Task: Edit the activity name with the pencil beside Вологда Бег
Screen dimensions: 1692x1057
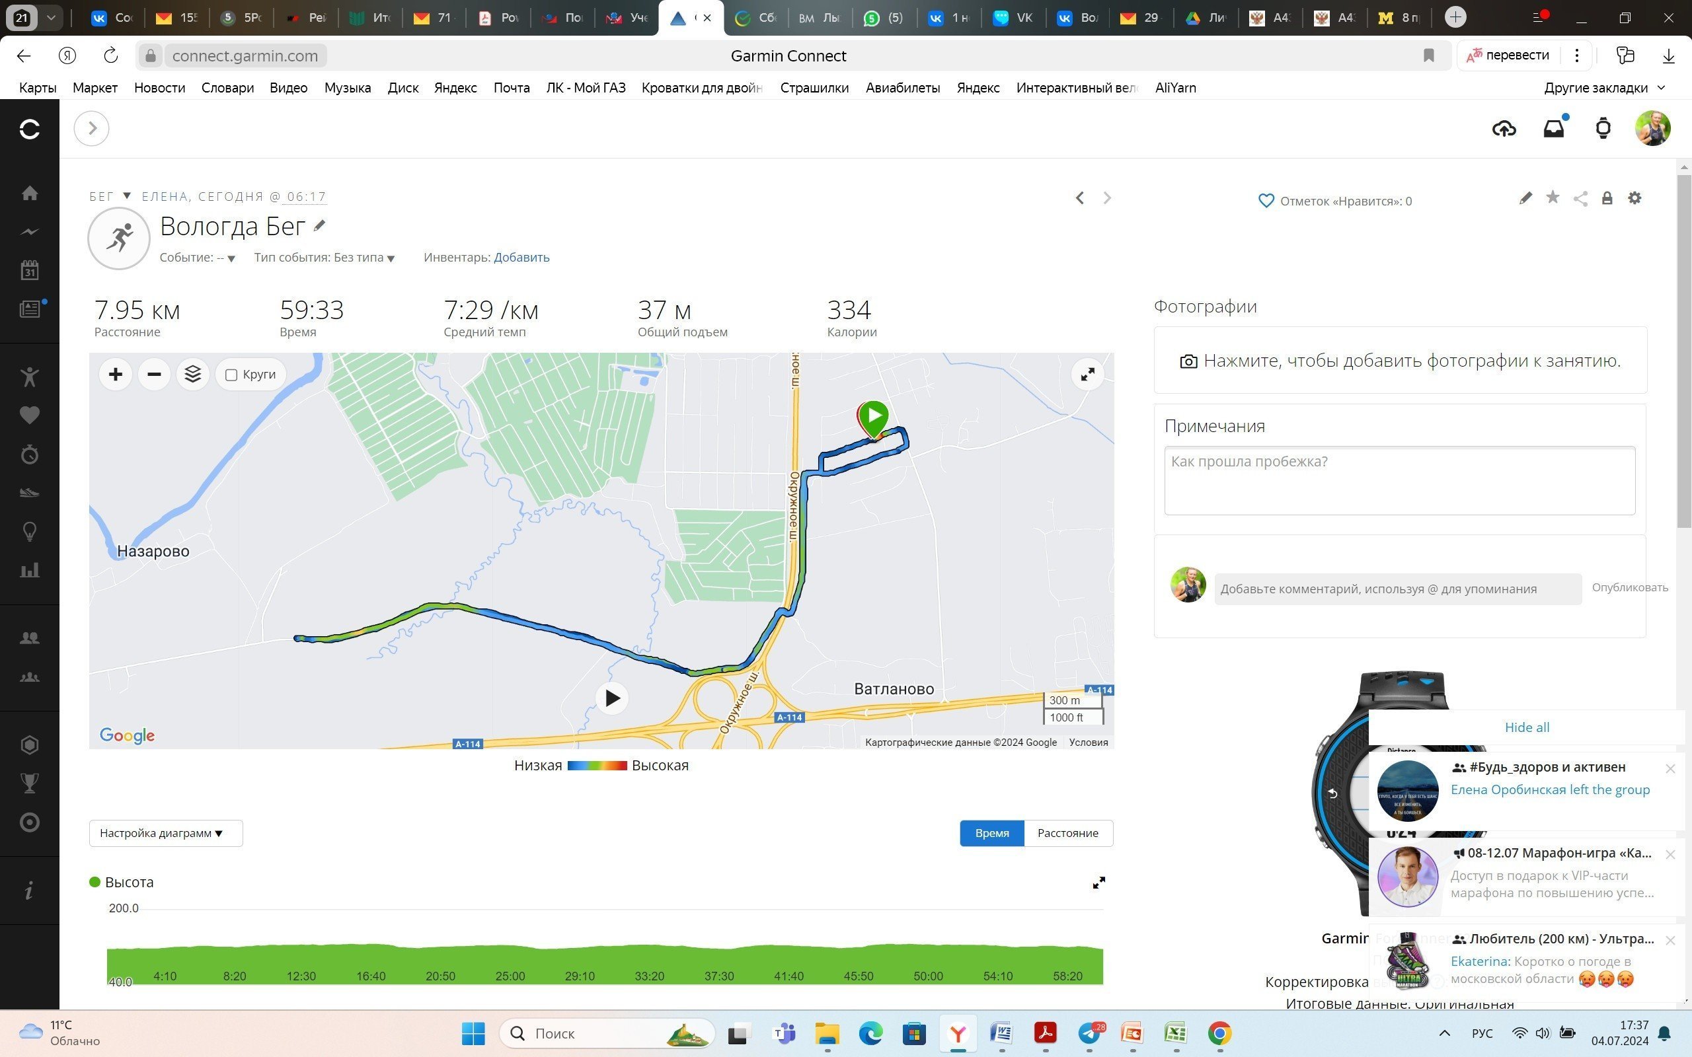Action: pyautogui.click(x=319, y=225)
